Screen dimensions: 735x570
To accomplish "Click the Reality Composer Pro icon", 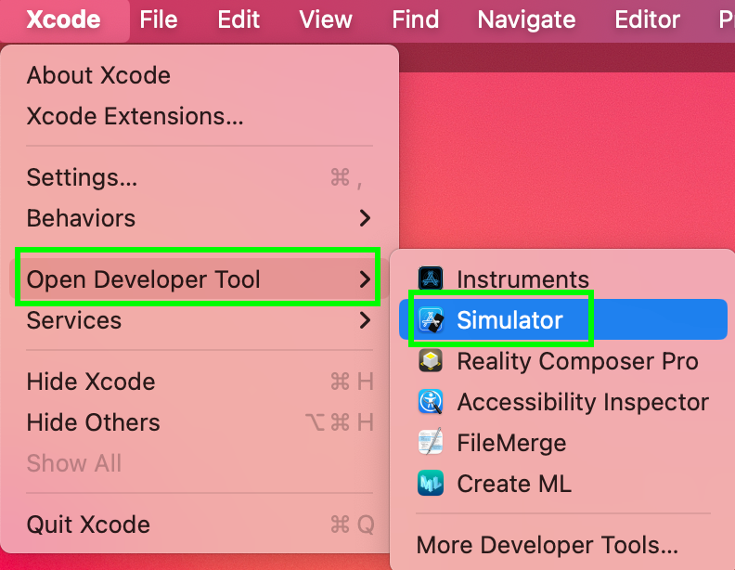I will (x=431, y=360).
